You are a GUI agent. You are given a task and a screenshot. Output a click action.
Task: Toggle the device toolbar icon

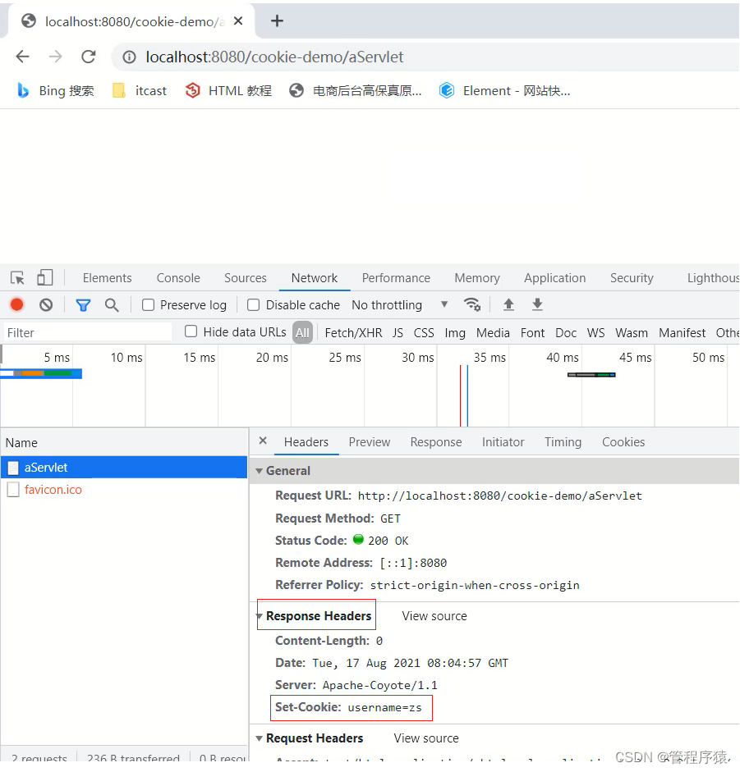(x=45, y=277)
